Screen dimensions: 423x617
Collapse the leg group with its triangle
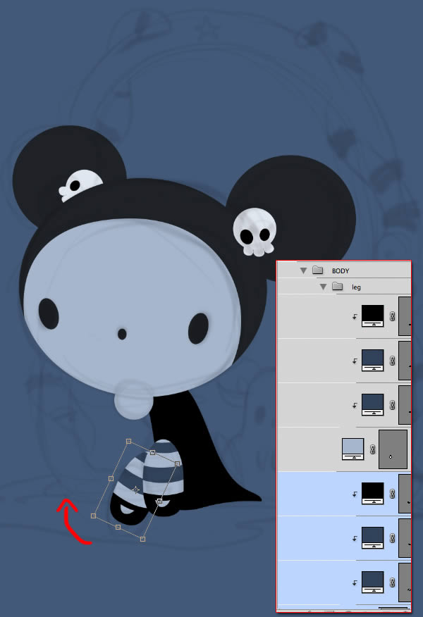[x=323, y=287]
